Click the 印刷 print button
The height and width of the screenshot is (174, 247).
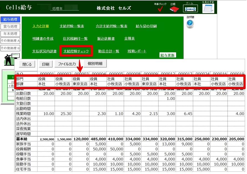point(46,64)
